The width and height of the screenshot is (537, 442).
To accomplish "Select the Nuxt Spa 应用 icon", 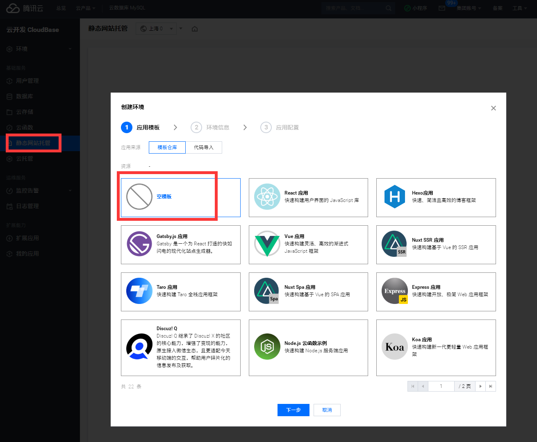I will 267,291.
